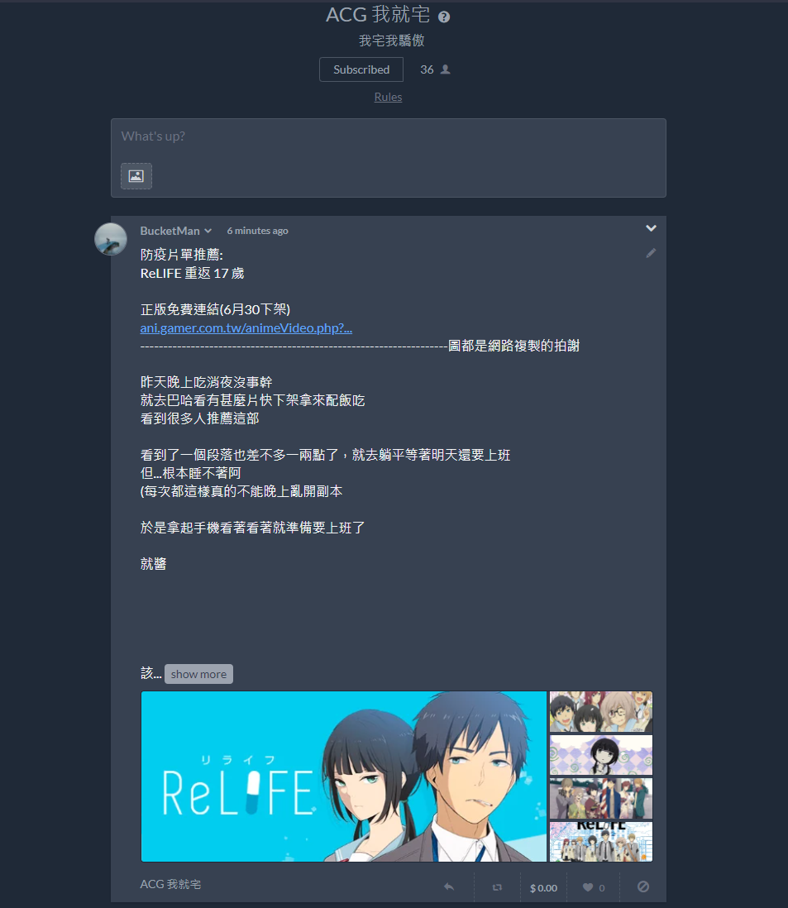Open the bottom ReLIFE cast thumbnail
This screenshot has width=788, height=908.
coord(601,841)
